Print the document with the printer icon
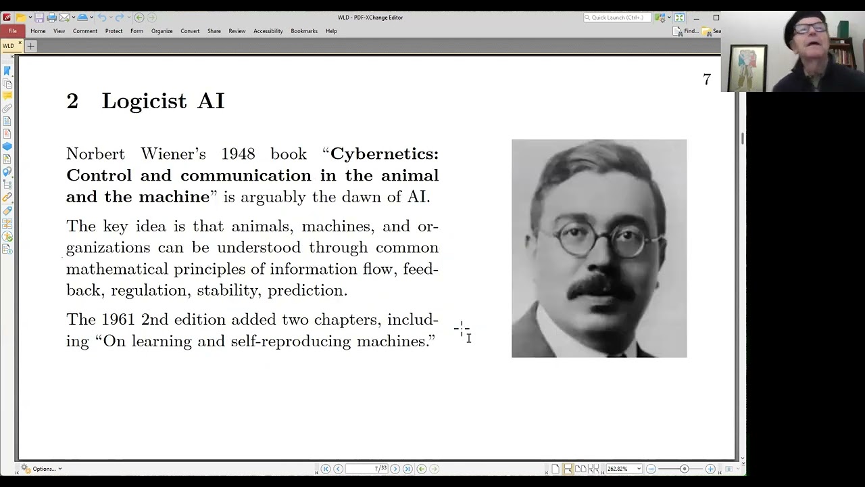The width and height of the screenshot is (865, 487). pos(51,18)
